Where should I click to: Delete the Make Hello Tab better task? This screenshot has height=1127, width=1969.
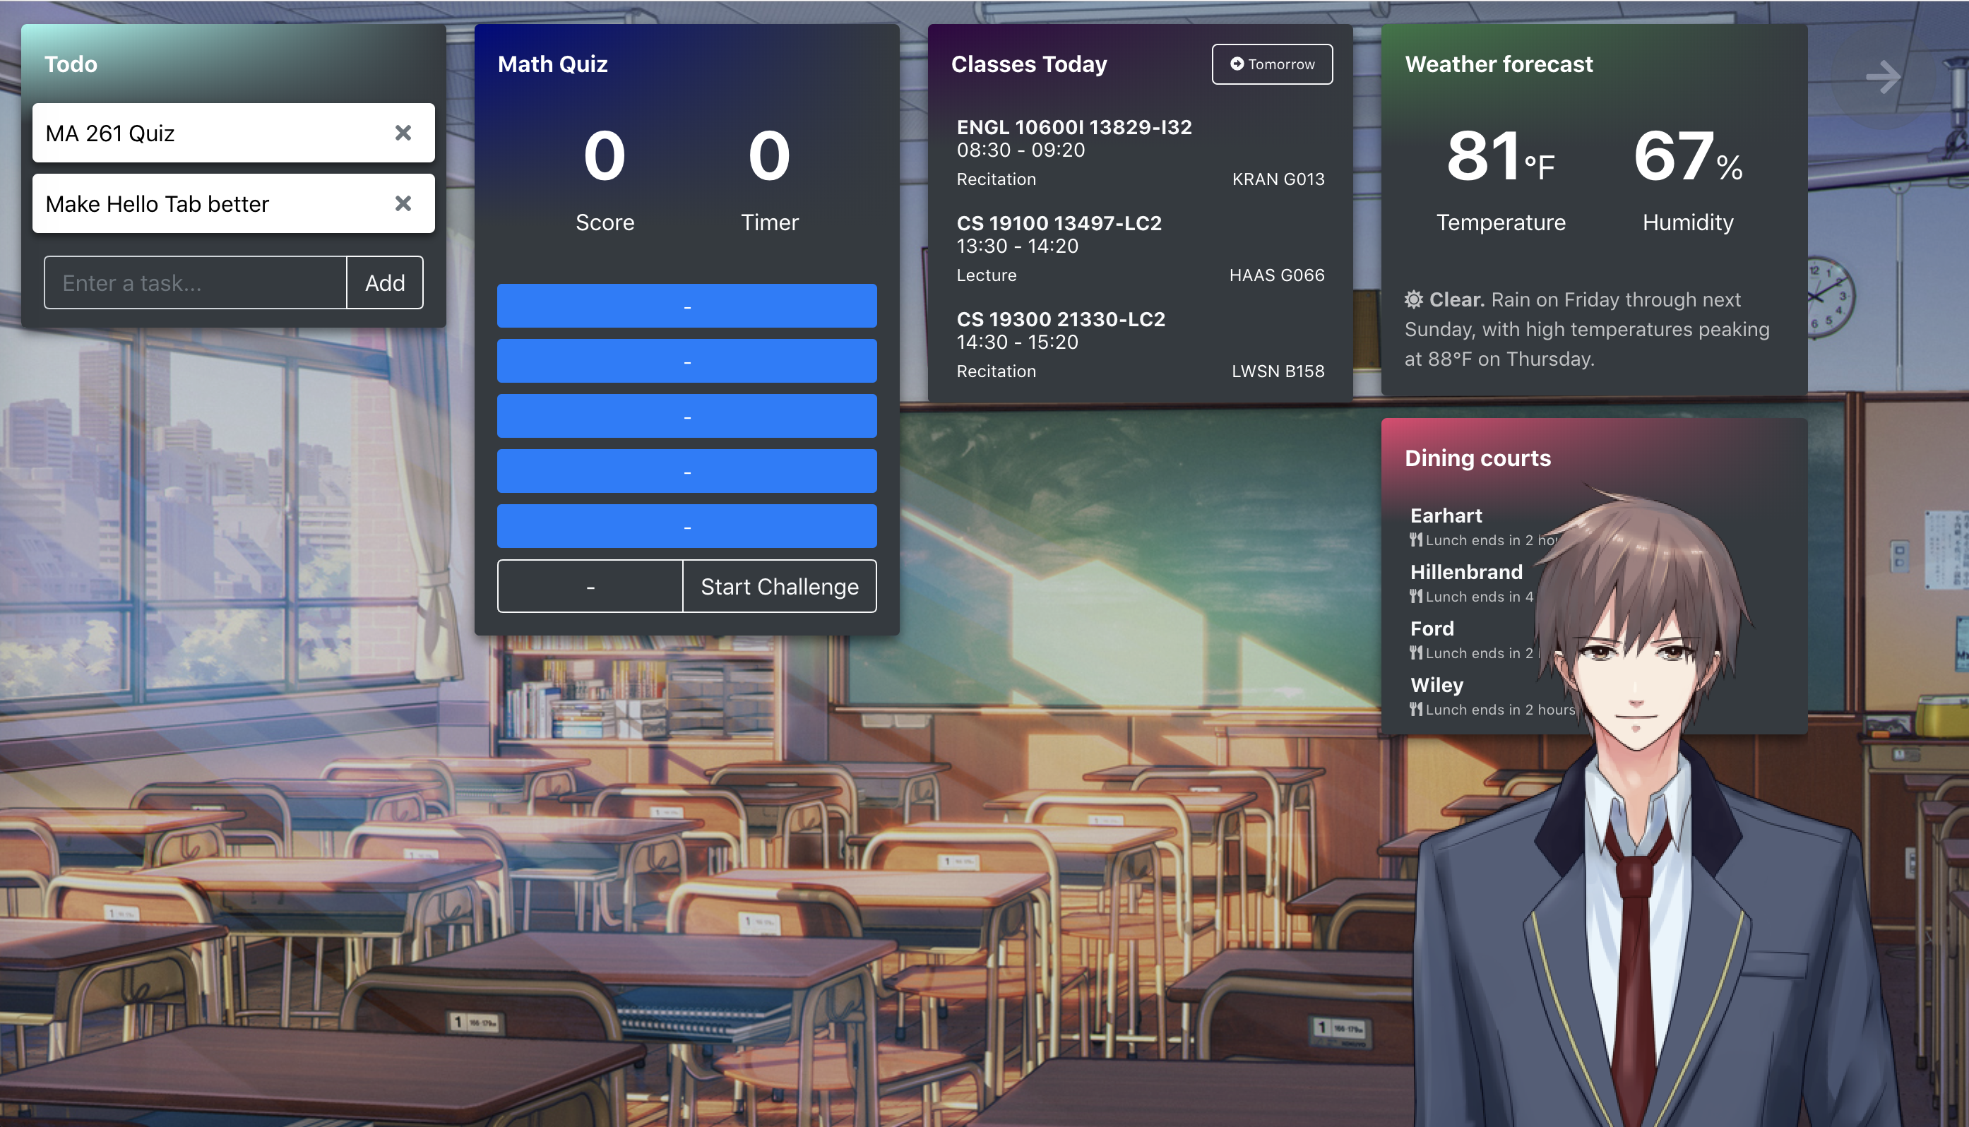(x=403, y=203)
